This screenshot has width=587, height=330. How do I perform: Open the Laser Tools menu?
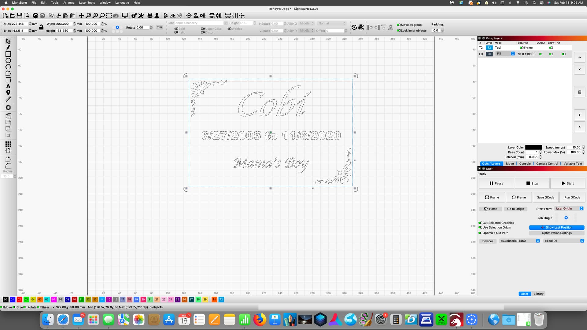point(87,2)
